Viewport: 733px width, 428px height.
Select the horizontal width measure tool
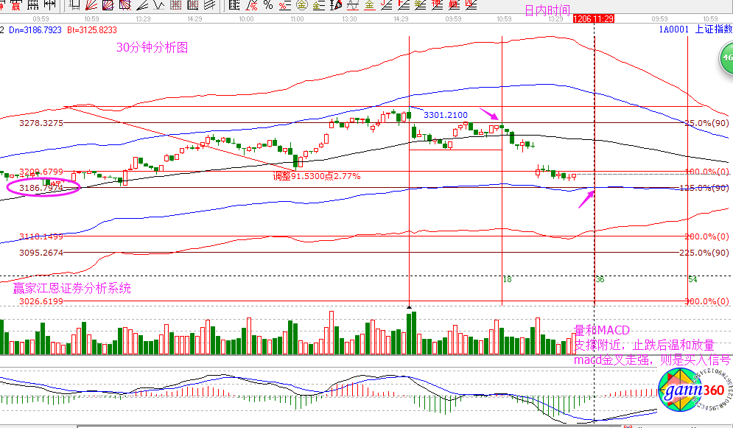click(49, 5)
